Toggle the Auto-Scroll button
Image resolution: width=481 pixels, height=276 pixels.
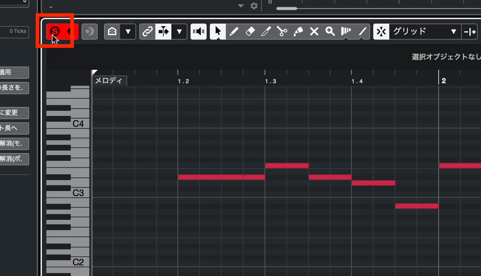(x=163, y=32)
